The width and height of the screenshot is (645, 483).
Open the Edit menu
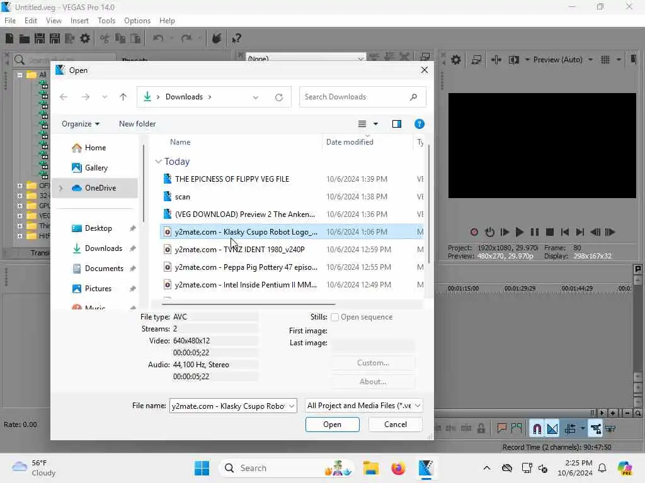click(x=31, y=21)
